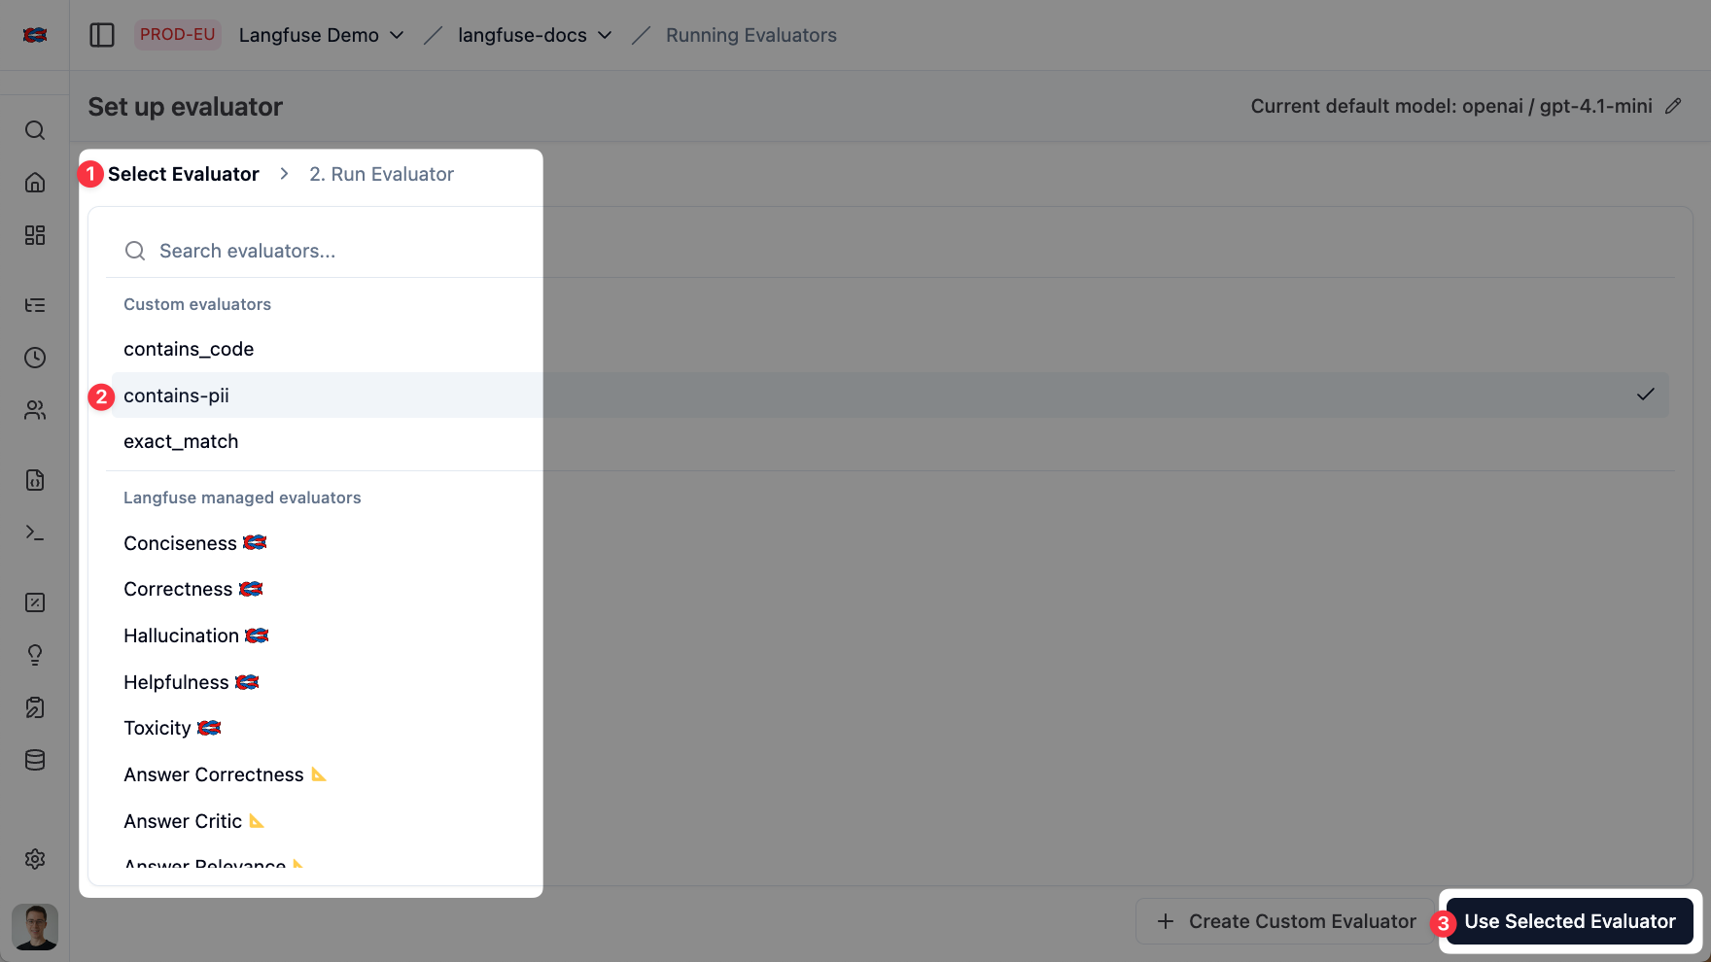Open the Dashboards grid icon
This screenshot has width=1711, height=962.
tap(35, 235)
